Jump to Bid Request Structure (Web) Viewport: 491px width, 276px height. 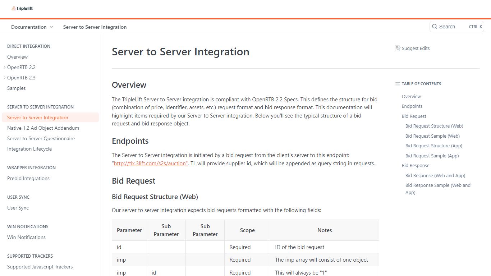[434, 126]
